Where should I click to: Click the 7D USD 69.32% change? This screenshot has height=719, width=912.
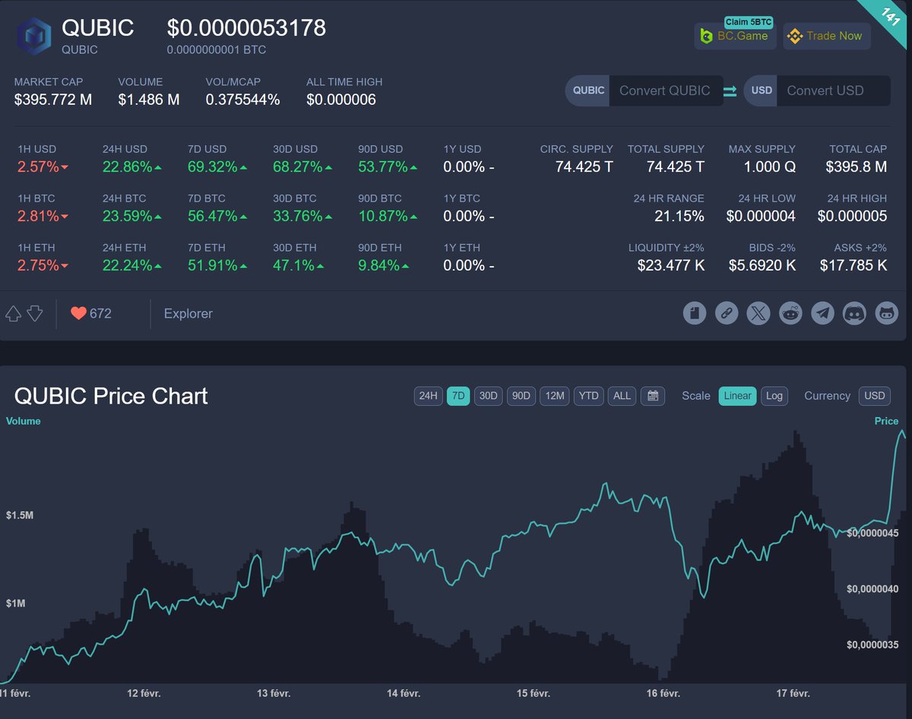[217, 167]
